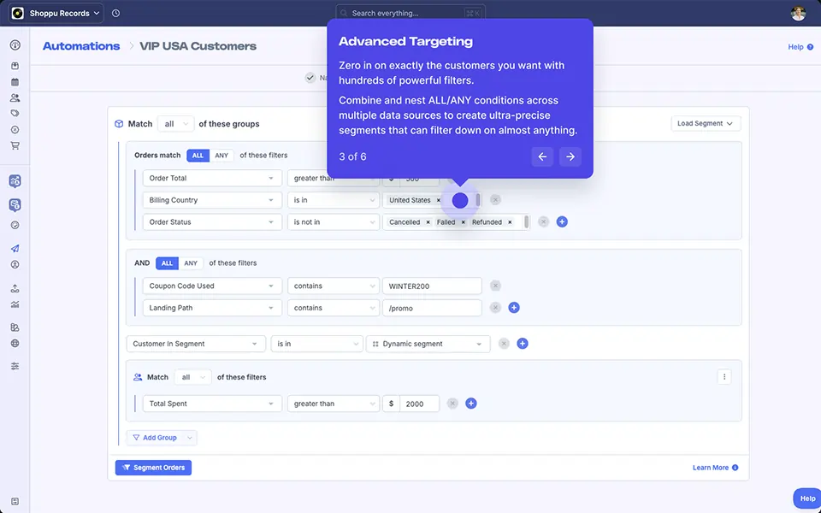Click the Search everything field

pyautogui.click(x=402, y=13)
